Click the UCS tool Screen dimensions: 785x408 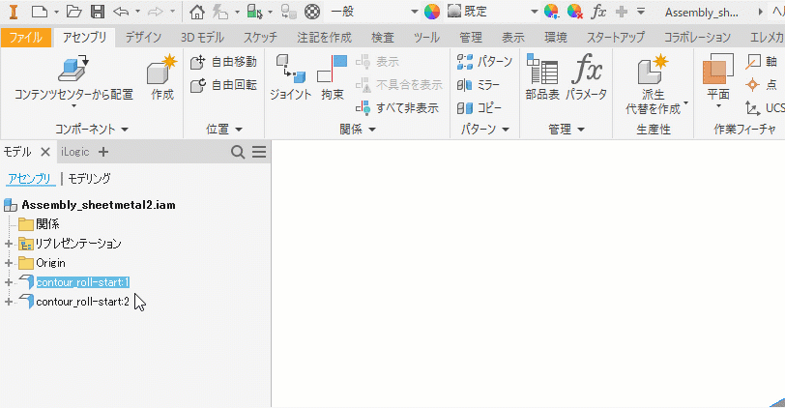point(765,107)
